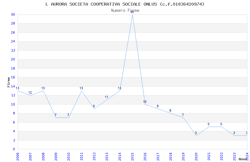This screenshot has height=162, width=250.
Task: Click x-axis year label 2009
Action: pyautogui.click(x=56, y=157)
